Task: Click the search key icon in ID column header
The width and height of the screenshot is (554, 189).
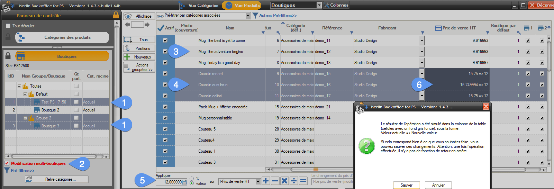Action: [x=278, y=33]
